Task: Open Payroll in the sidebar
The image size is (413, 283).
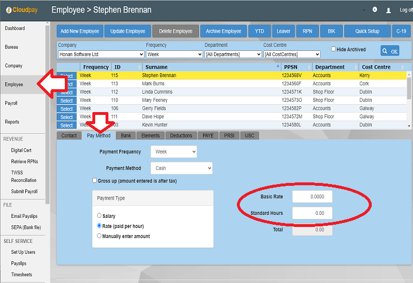Action: tap(11, 103)
